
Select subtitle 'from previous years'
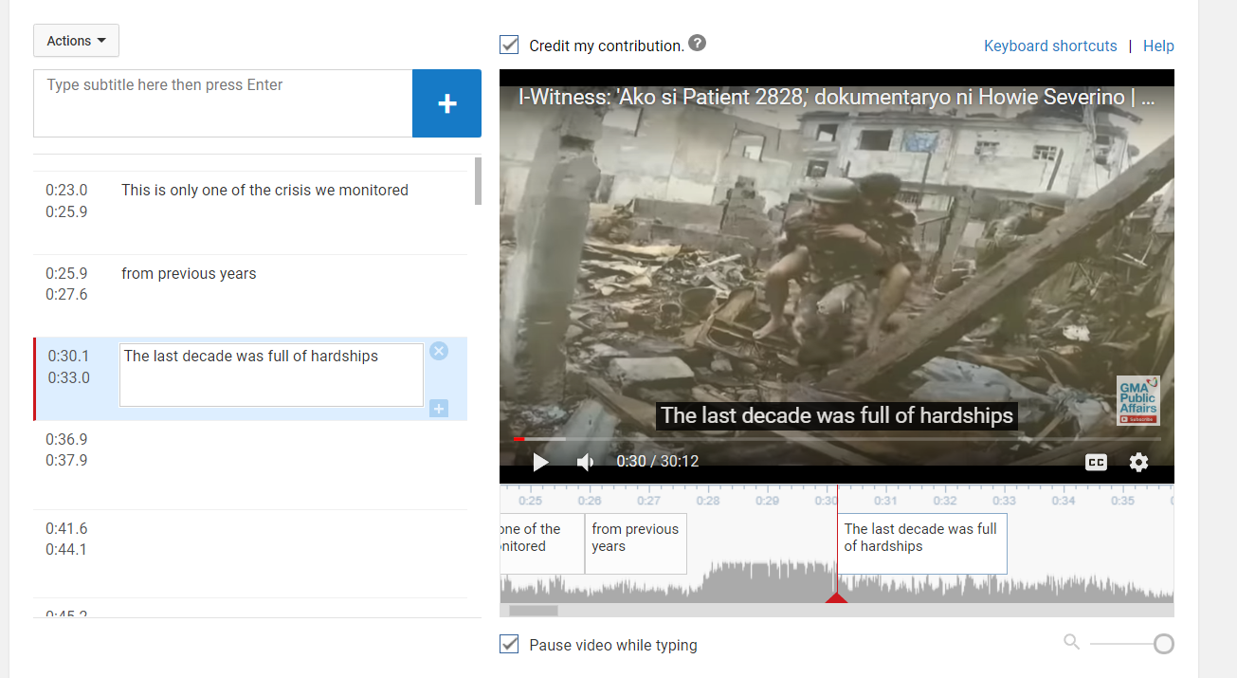tap(250, 296)
